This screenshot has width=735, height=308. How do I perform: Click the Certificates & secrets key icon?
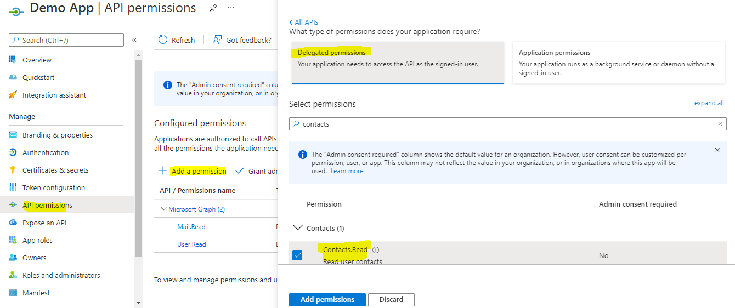pyautogui.click(x=13, y=170)
